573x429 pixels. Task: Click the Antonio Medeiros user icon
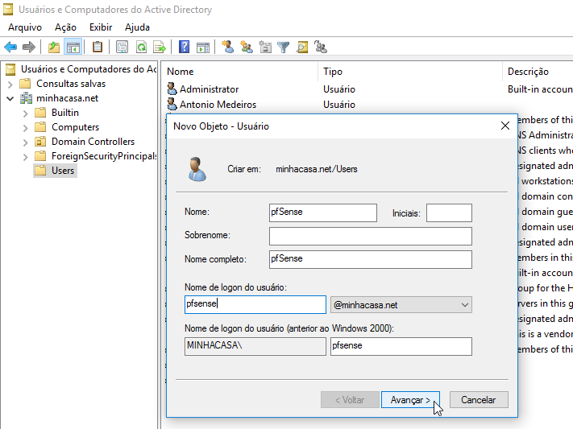point(172,105)
